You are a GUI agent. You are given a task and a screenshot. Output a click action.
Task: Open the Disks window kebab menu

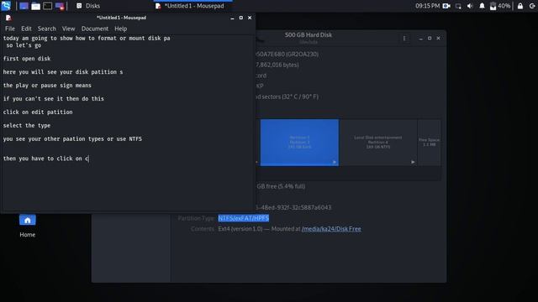tap(404, 39)
